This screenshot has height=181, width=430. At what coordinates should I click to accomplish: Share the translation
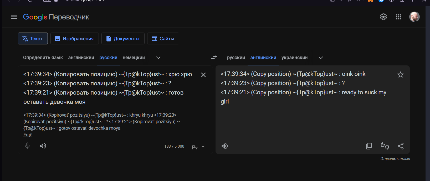pyautogui.click(x=400, y=146)
